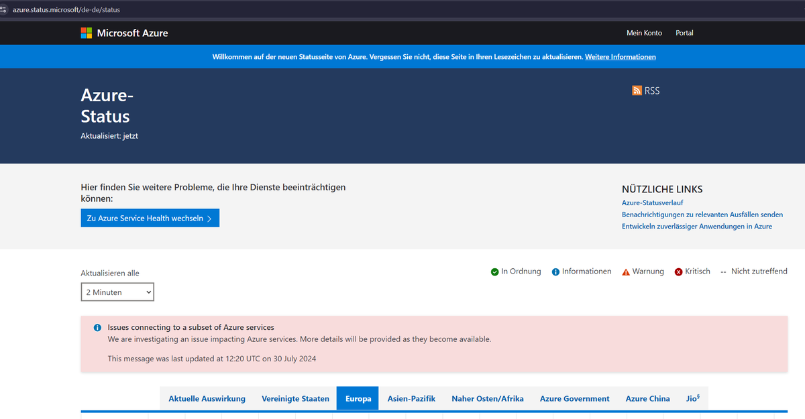Click the info icon in the incident banner
805x419 pixels.
click(97, 328)
